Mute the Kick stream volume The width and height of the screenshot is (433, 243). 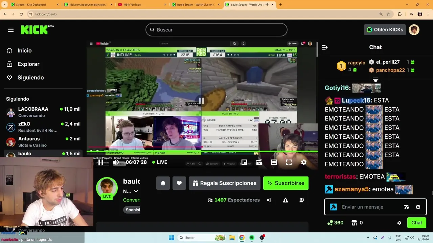point(116,162)
